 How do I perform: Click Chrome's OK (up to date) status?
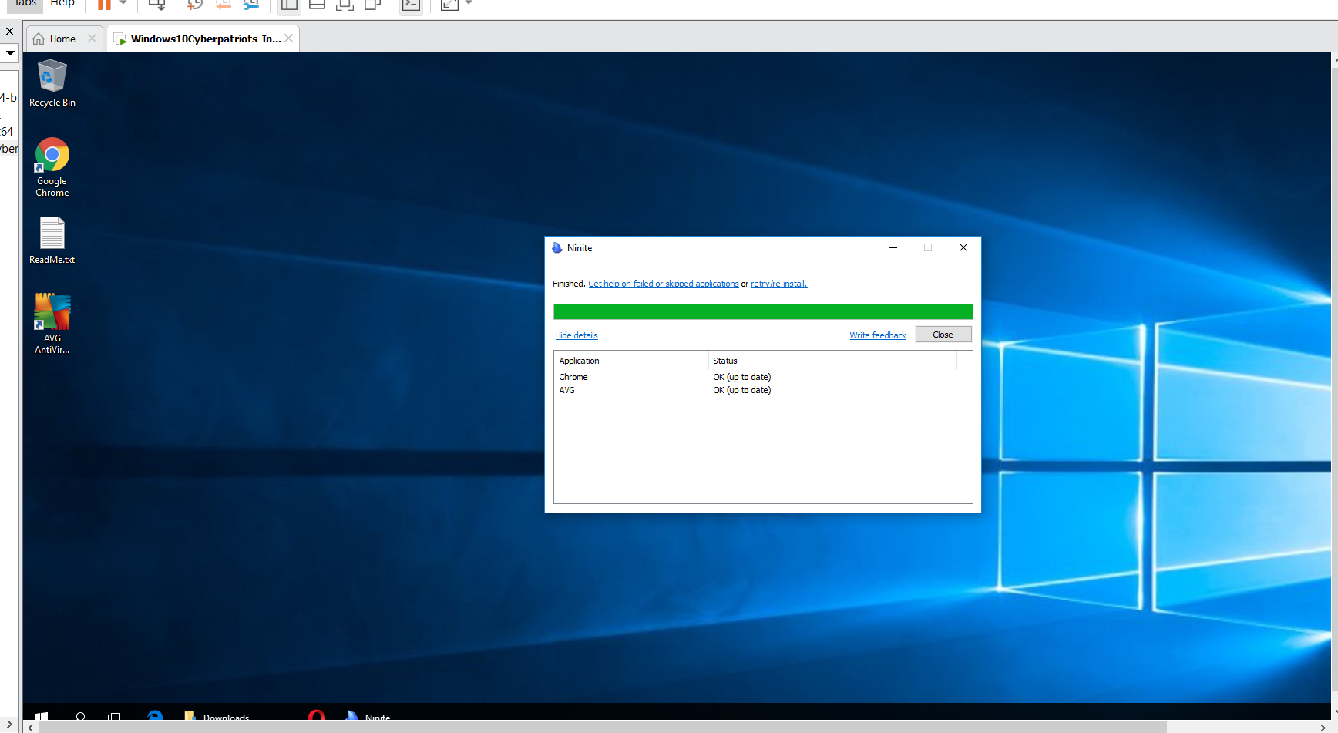pos(741,377)
